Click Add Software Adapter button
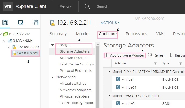This screenshot has height=108, width=185. click(x=125, y=55)
